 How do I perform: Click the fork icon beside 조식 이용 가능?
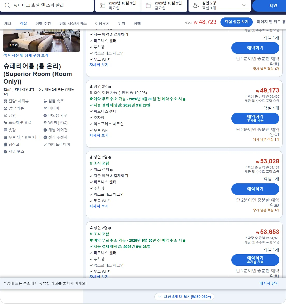[x=91, y=92]
